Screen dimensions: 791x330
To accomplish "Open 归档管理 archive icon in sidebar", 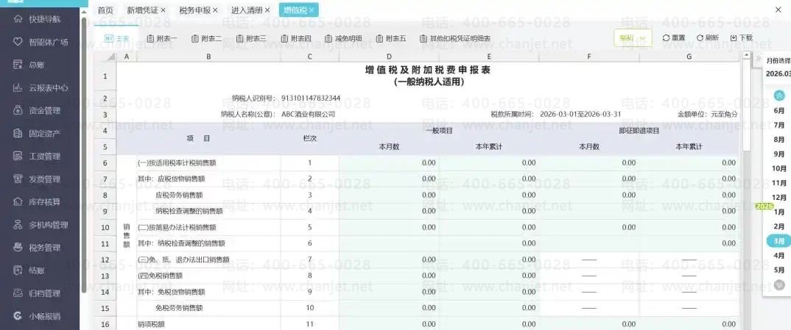I will [18, 293].
